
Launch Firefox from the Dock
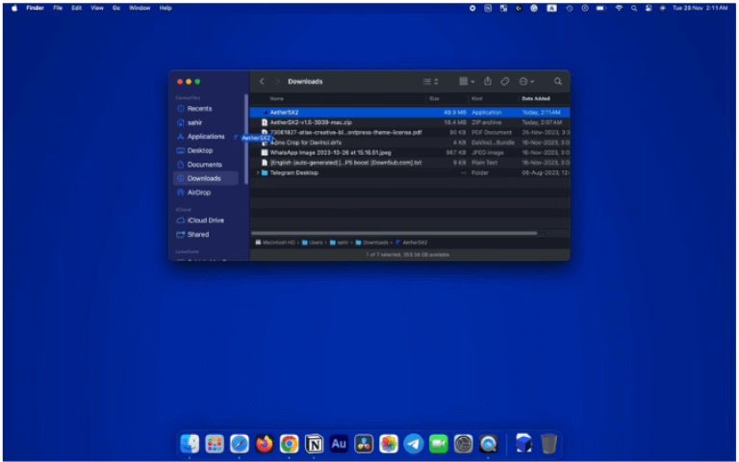[265, 444]
